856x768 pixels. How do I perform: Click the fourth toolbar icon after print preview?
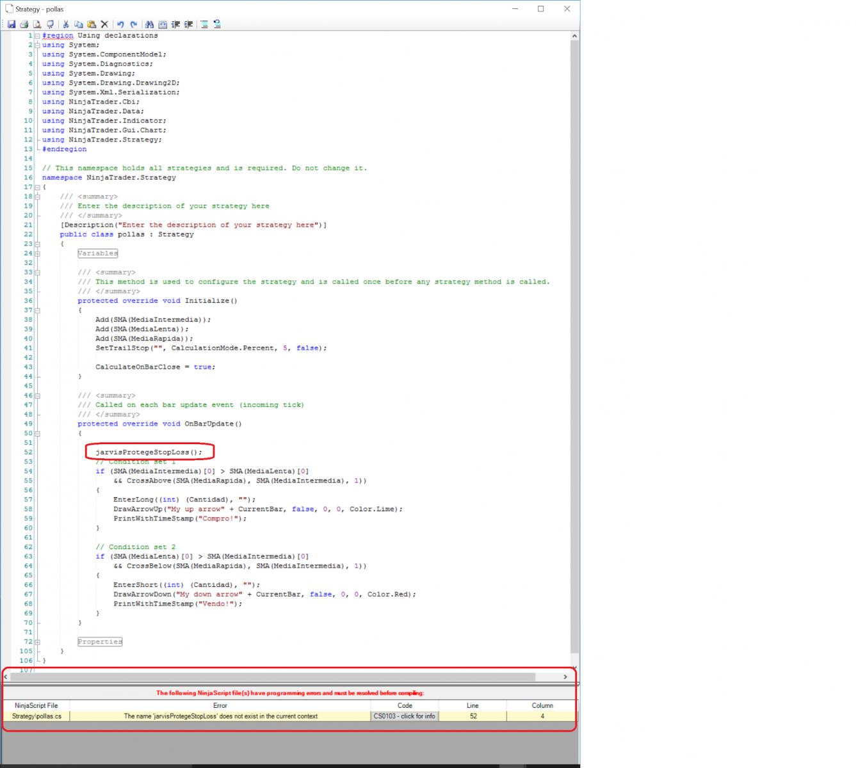point(50,24)
